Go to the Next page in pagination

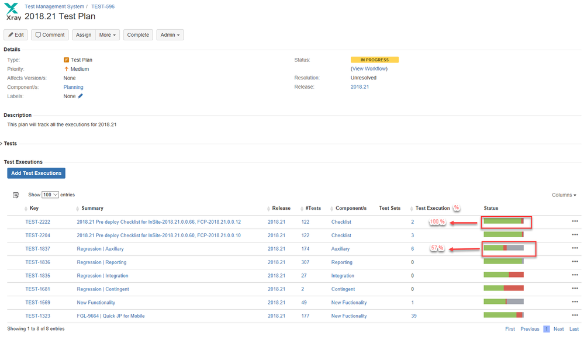(558, 329)
